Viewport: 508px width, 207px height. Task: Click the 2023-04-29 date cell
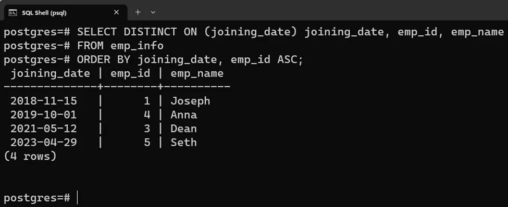[44, 143]
